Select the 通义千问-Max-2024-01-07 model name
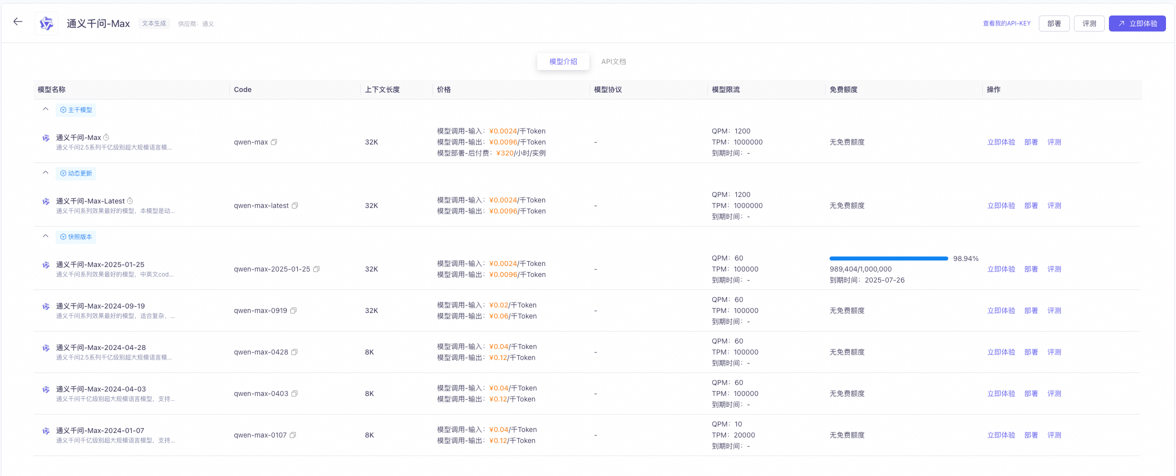 100,430
